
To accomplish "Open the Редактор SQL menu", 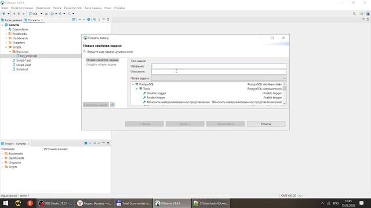I will point(73,8).
